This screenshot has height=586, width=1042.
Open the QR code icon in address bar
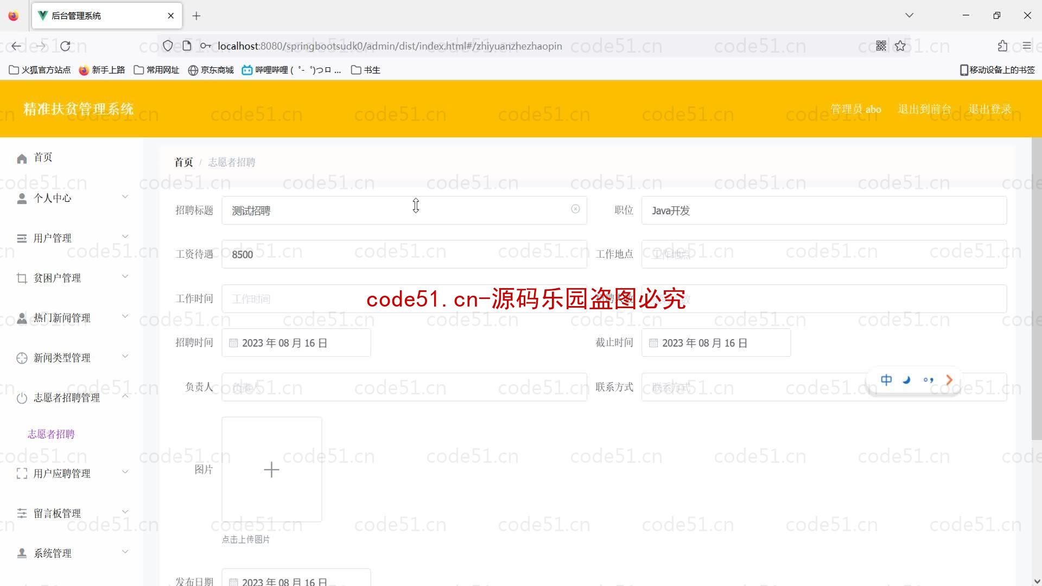click(x=881, y=46)
